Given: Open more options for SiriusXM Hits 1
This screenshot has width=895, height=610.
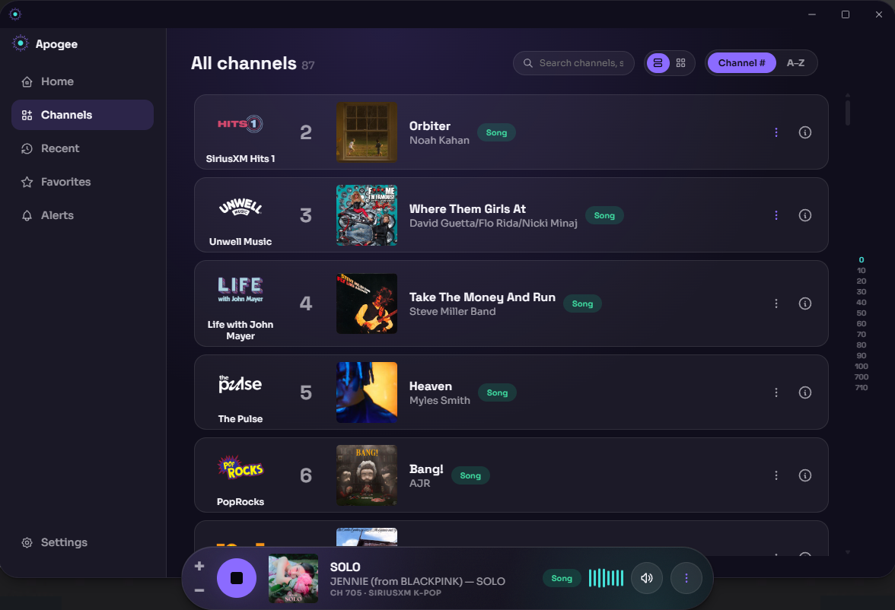Looking at the screenshot, I should [x=776, y=132].
